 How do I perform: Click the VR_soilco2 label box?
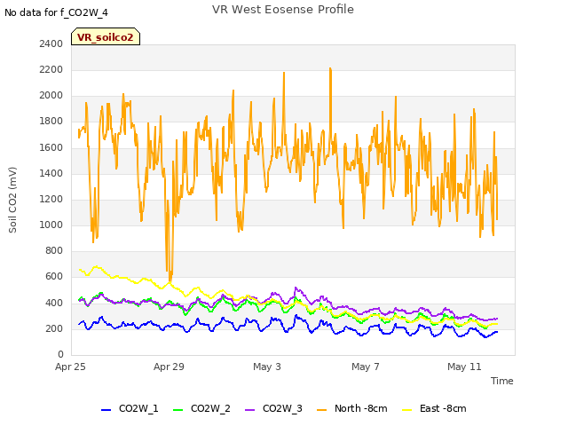click(106, 36)
